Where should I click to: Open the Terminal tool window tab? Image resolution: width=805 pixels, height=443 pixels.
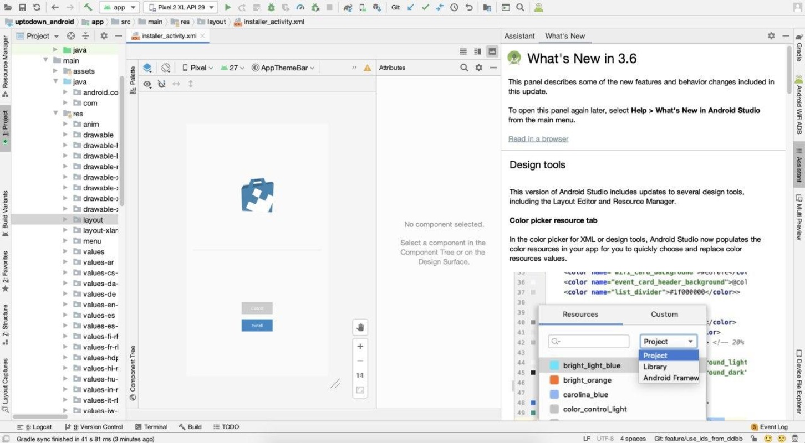[151, 427]
